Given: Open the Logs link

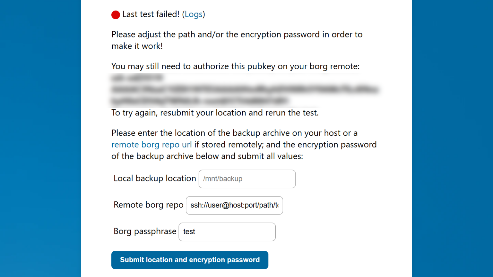Looking at the screenshot, I should coord(194,14).
